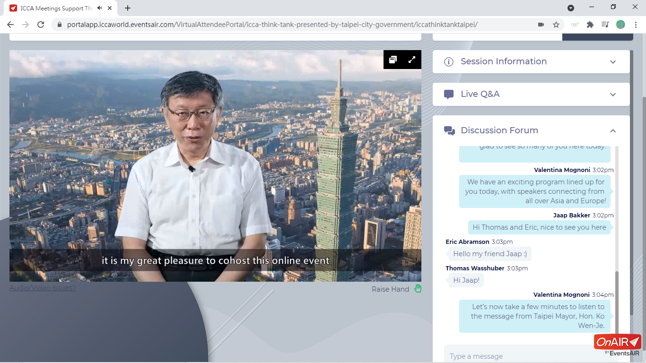This screenshot has height=363, width=646.
Task: Click the Discussion Forum chat icon
Action: 449,131
